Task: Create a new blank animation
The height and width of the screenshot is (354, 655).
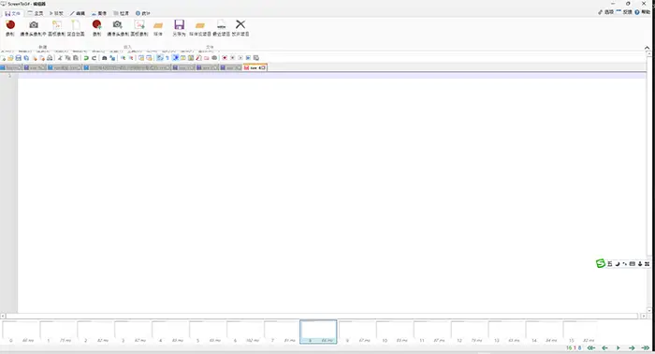Action: [x=76, y=28]
